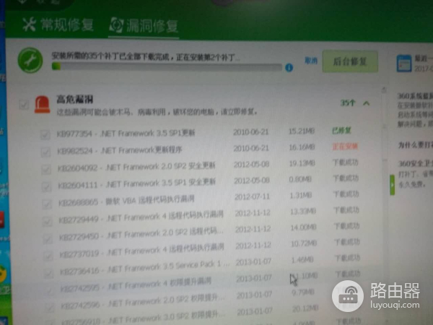Image resolution: width=433 pixels, height=325 pixels.
Task: Switch to the 漏洞修复 tab
Action: click(x=144, y=25)
